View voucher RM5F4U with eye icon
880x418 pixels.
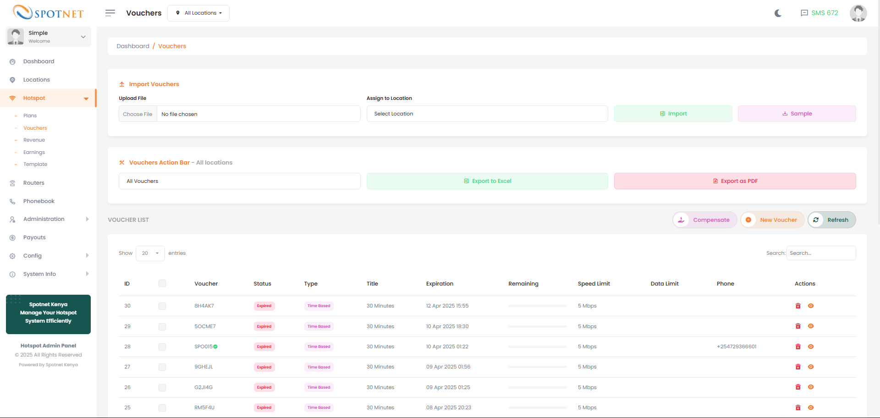[811, 407]
